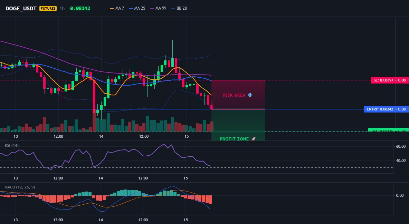Click the green 0.08242 price in header
This screenshot has height=224, width=409.
(x=80, y=8)
